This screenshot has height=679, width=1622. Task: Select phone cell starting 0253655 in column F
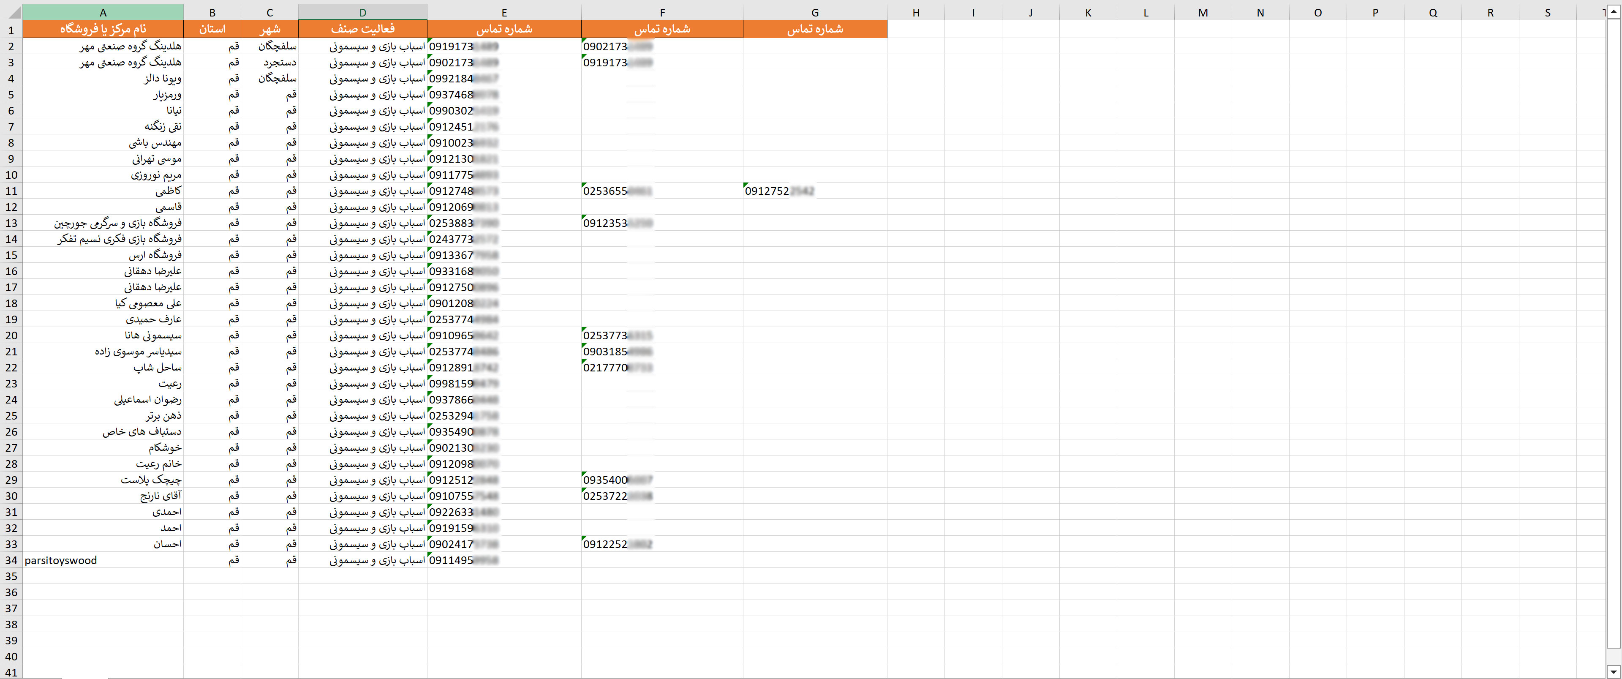pos(662,191)
